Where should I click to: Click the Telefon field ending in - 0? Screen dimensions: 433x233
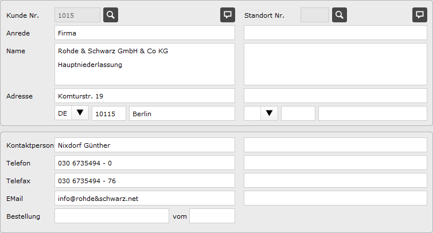145,163
